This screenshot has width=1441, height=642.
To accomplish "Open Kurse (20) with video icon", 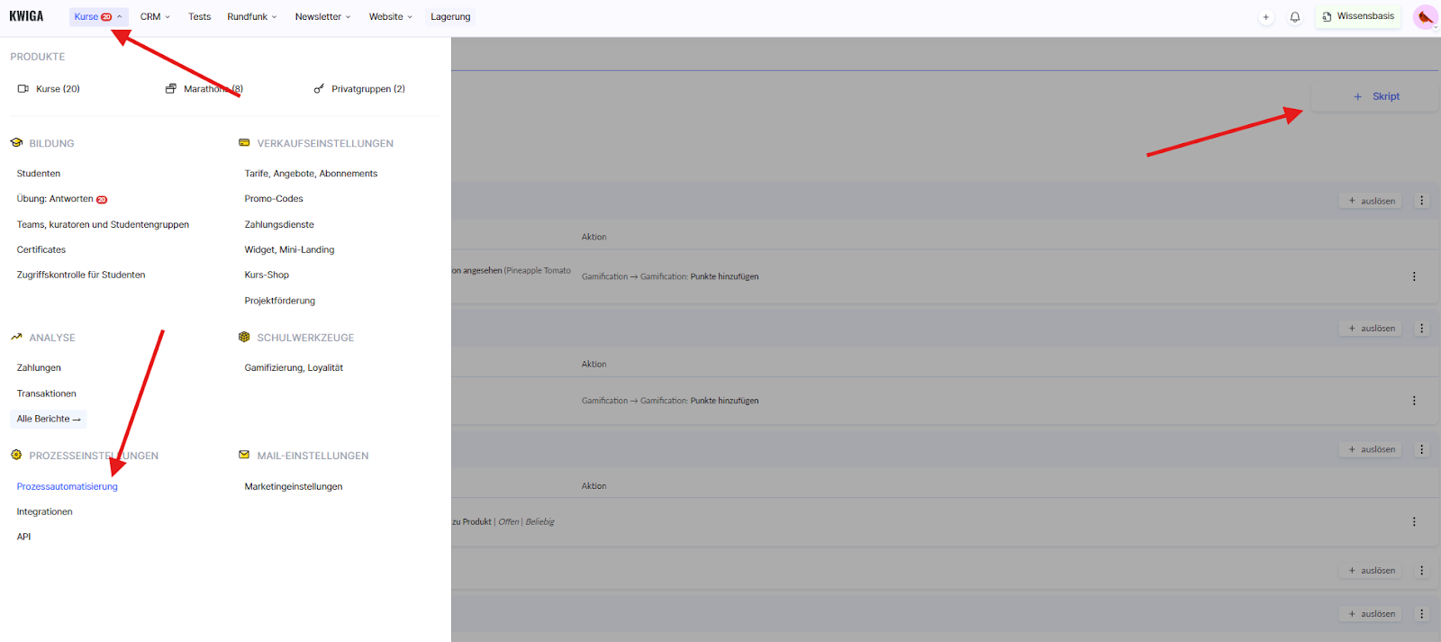I will (50, 89).
